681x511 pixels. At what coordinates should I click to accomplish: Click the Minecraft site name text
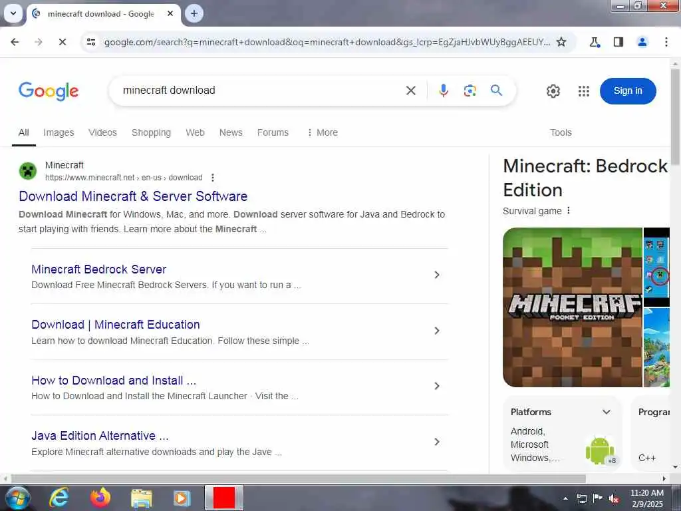point(65,165)
